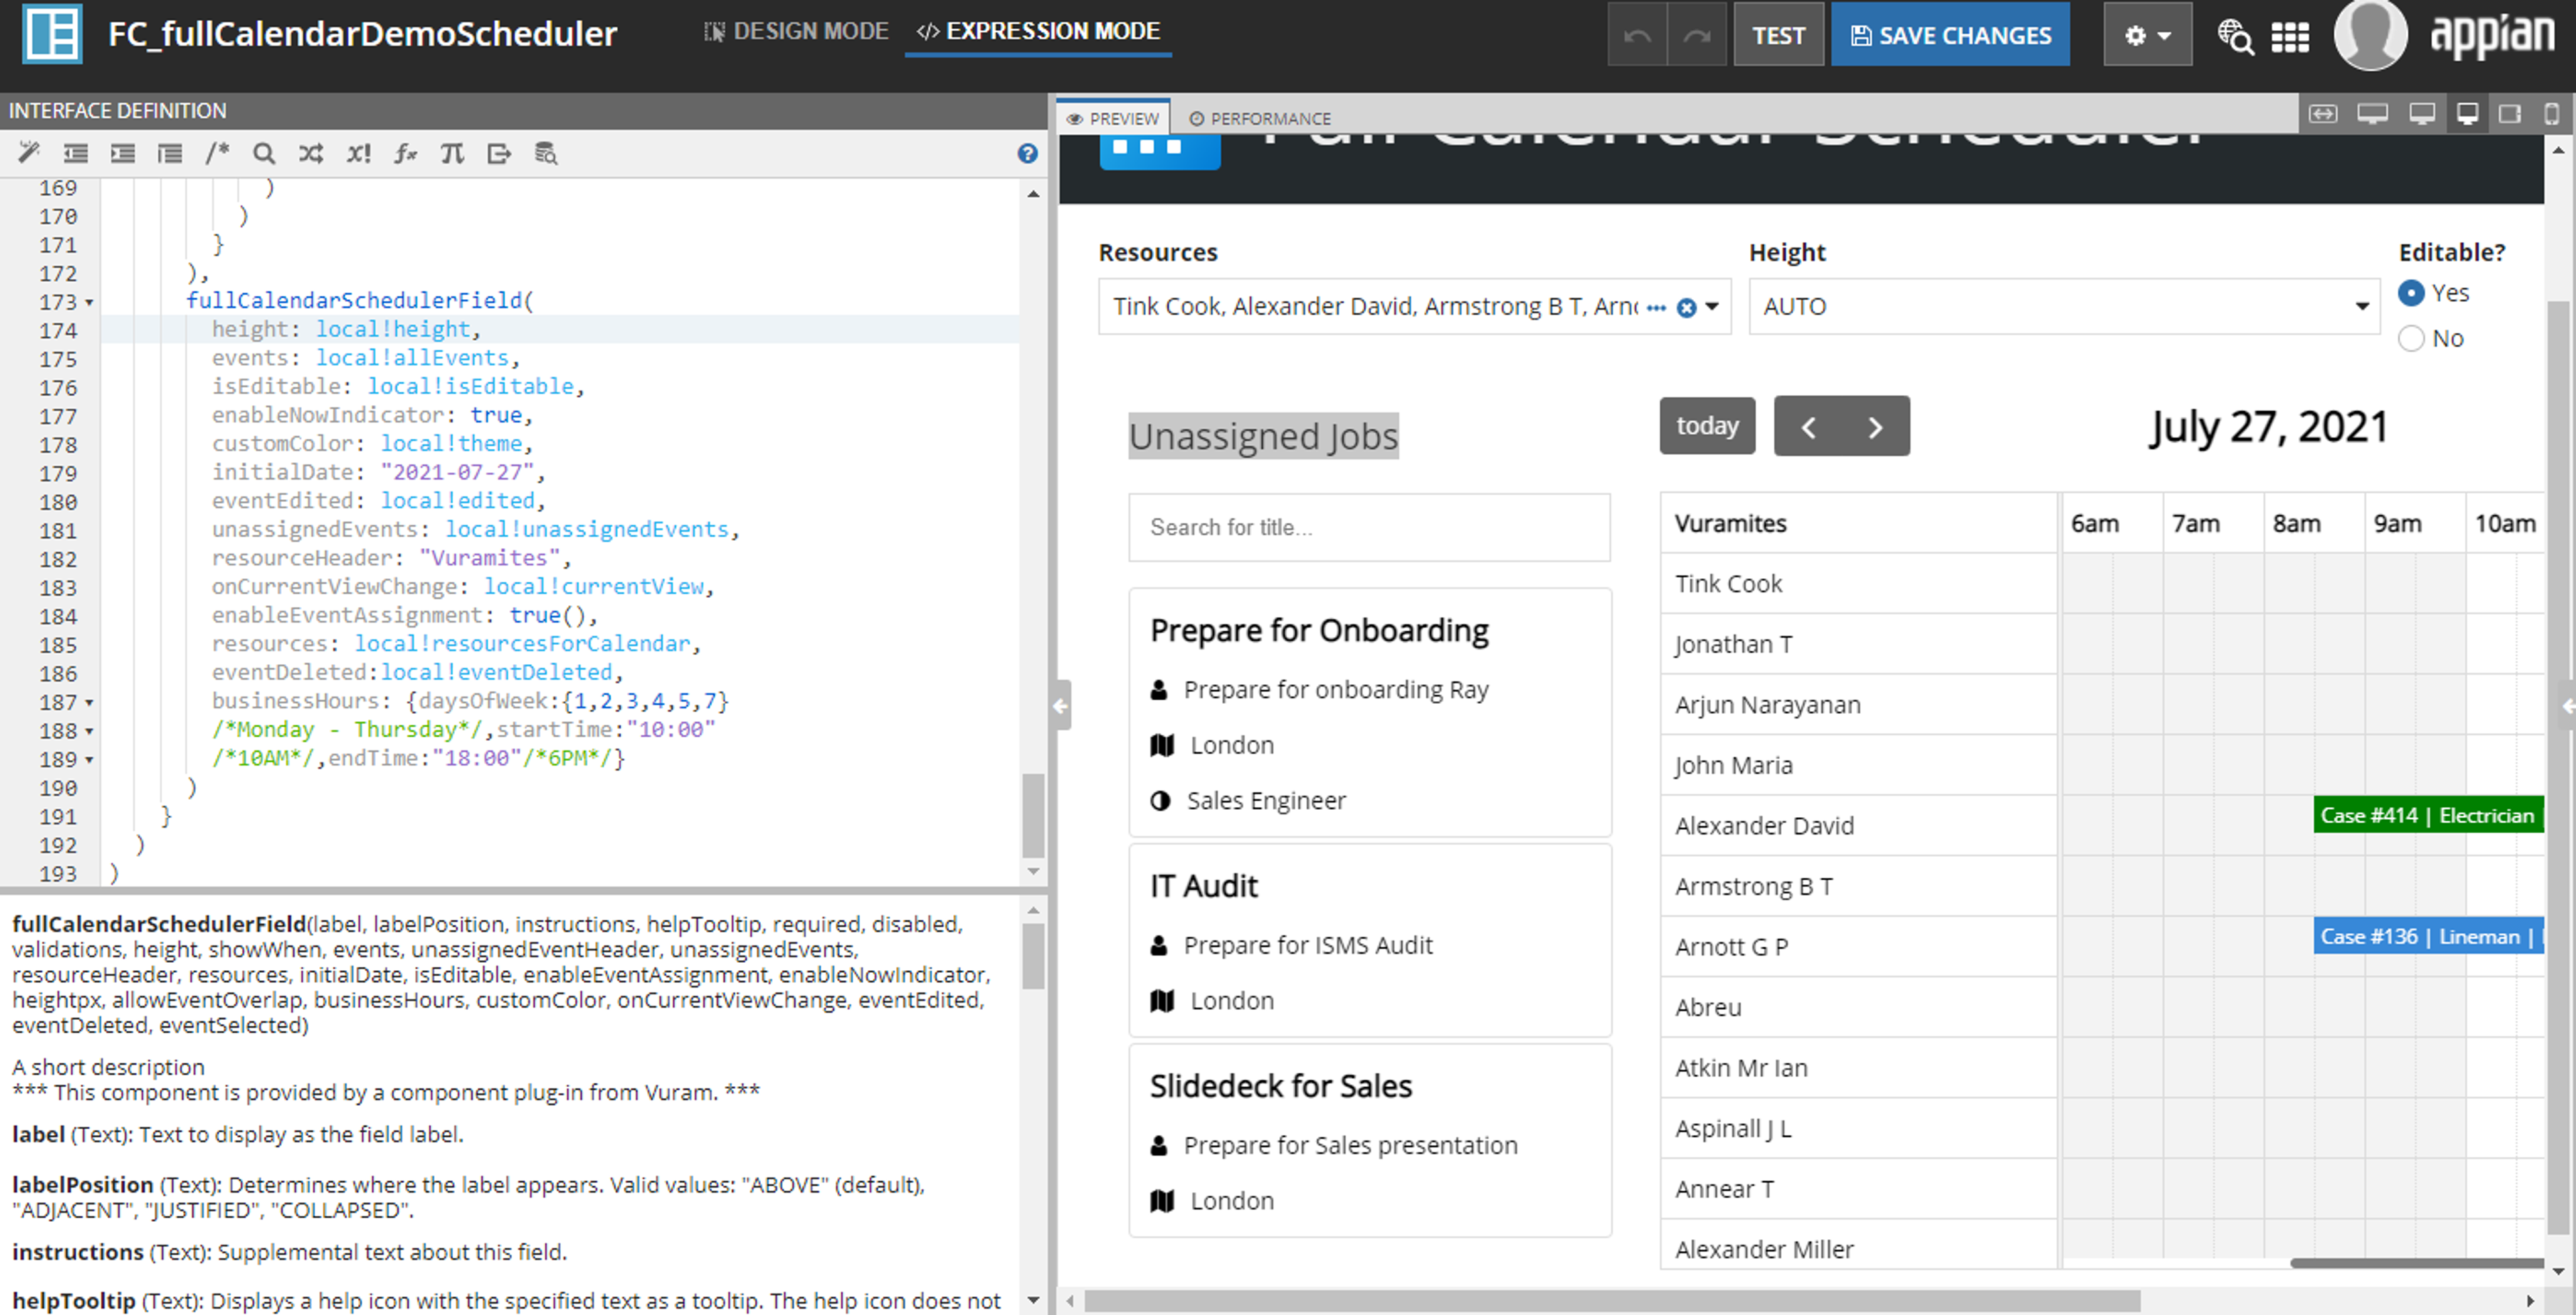Collapse code fold at line 187
The image size is (2576, 1315).
tap(89, 703)
